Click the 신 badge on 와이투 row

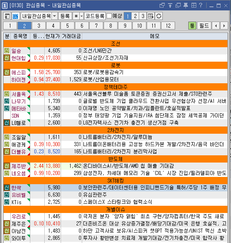[x=7, y=238]
